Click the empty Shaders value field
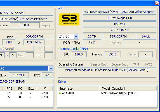The width and height of the screenshot is (160, 112). (140, 42)
